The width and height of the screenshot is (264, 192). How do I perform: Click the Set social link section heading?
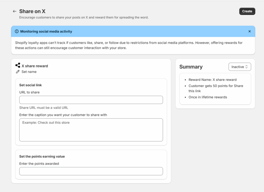coord(30,85)
